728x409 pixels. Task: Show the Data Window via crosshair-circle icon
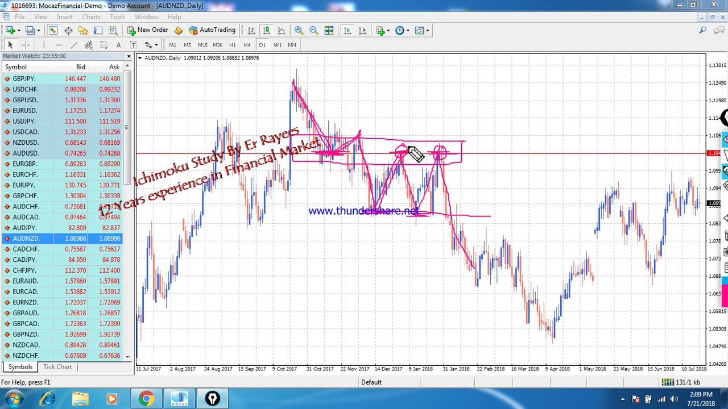[68, 30]
